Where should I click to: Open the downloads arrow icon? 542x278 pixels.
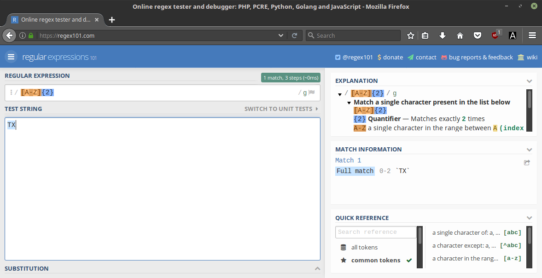click(443, 35)
